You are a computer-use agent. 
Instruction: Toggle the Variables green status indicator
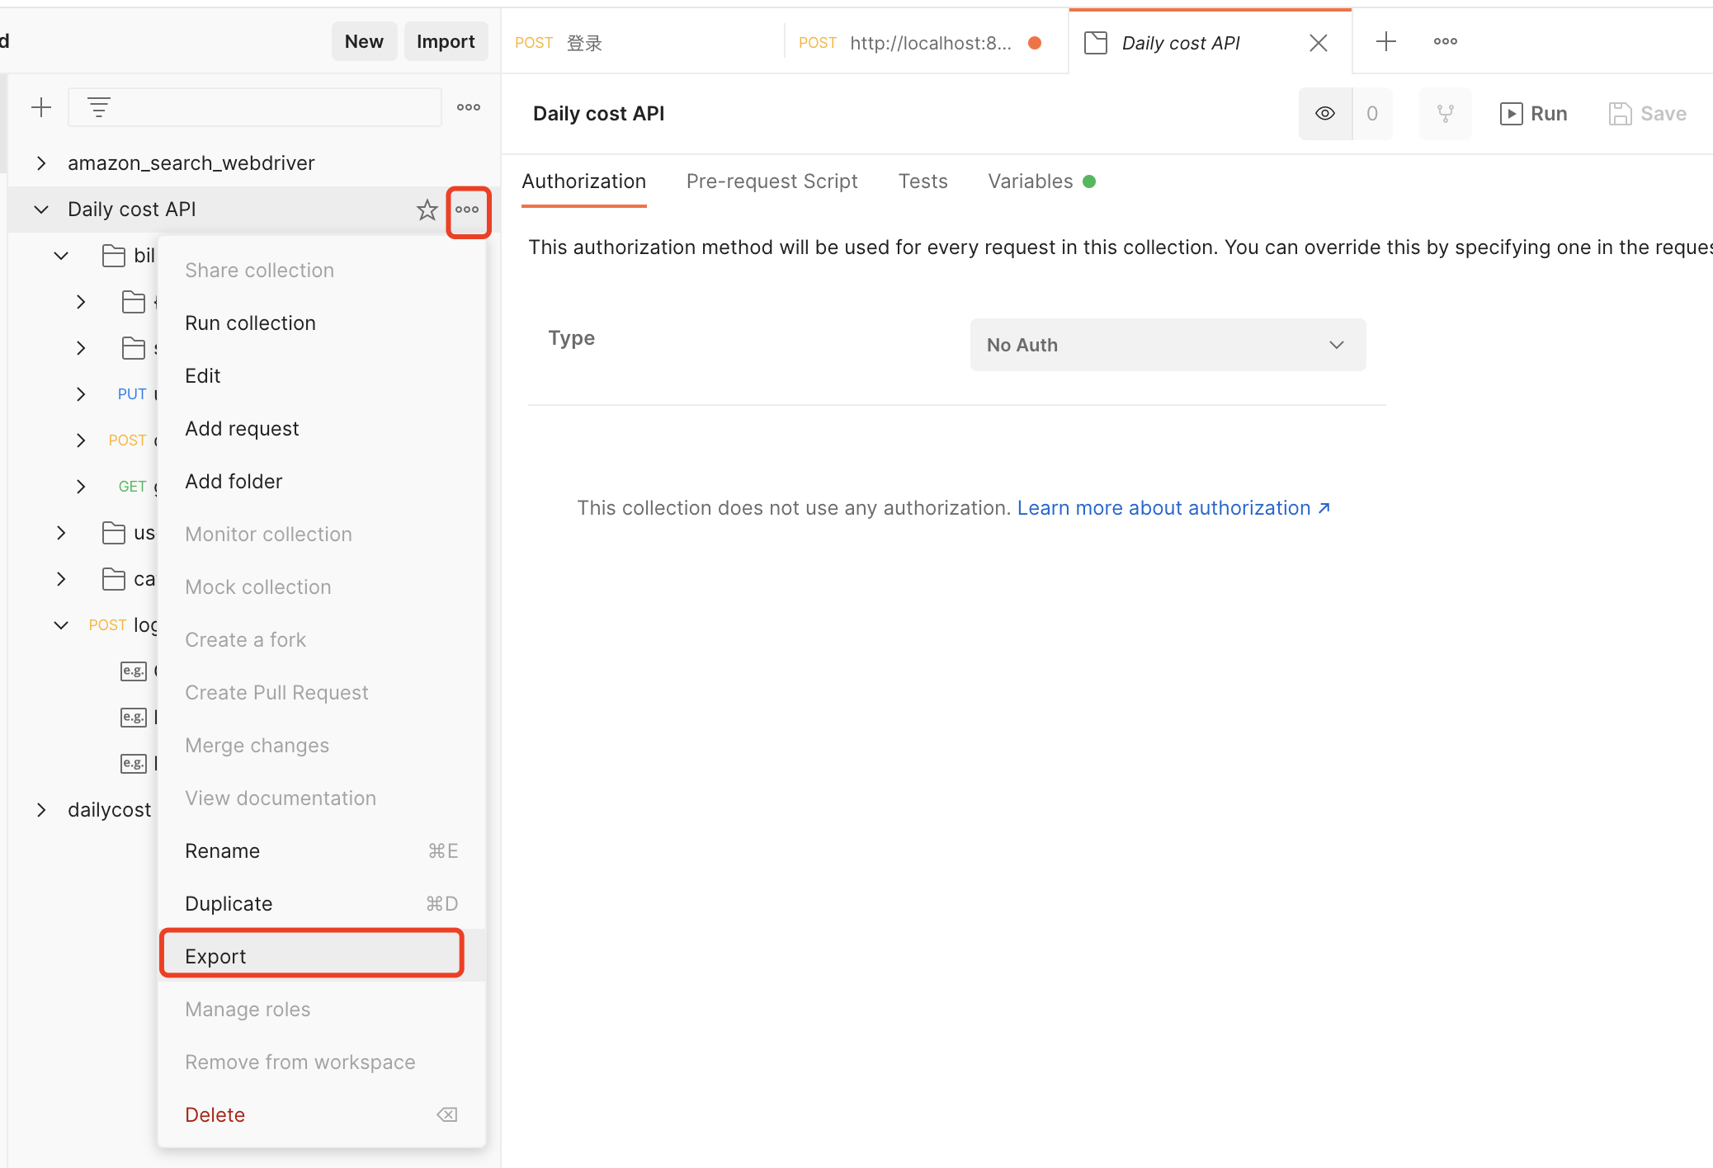1091,182
